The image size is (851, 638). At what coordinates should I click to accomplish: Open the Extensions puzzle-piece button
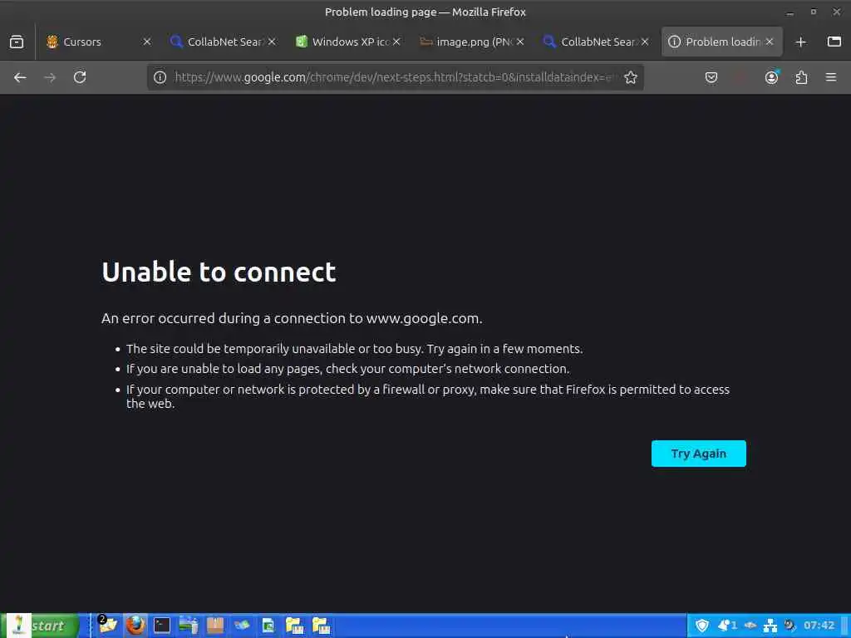point(801,77)
